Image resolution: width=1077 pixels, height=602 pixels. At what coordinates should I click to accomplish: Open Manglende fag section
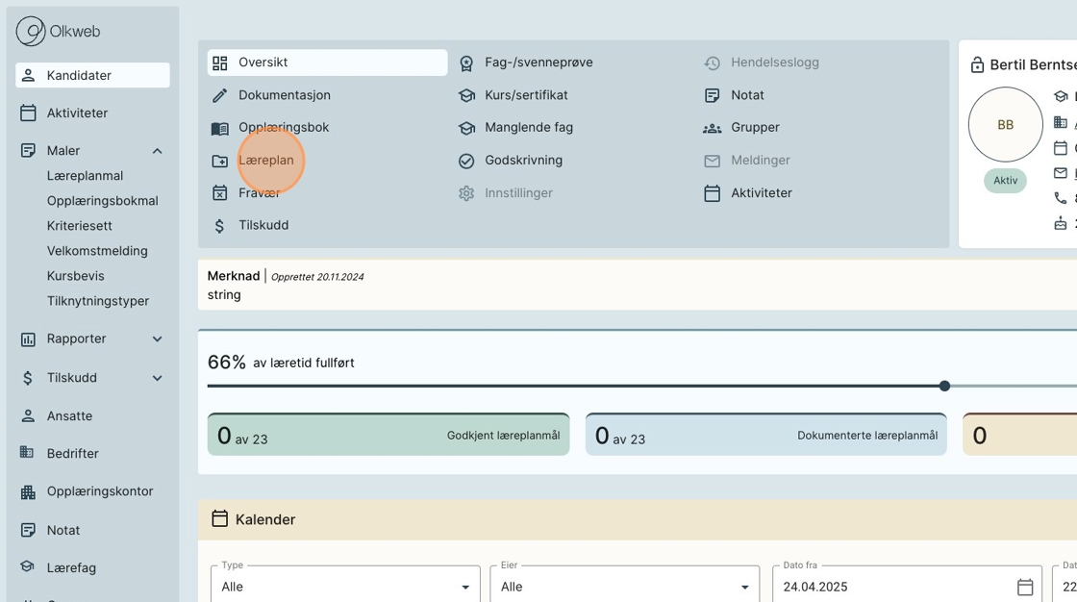[x=529, y=128]
